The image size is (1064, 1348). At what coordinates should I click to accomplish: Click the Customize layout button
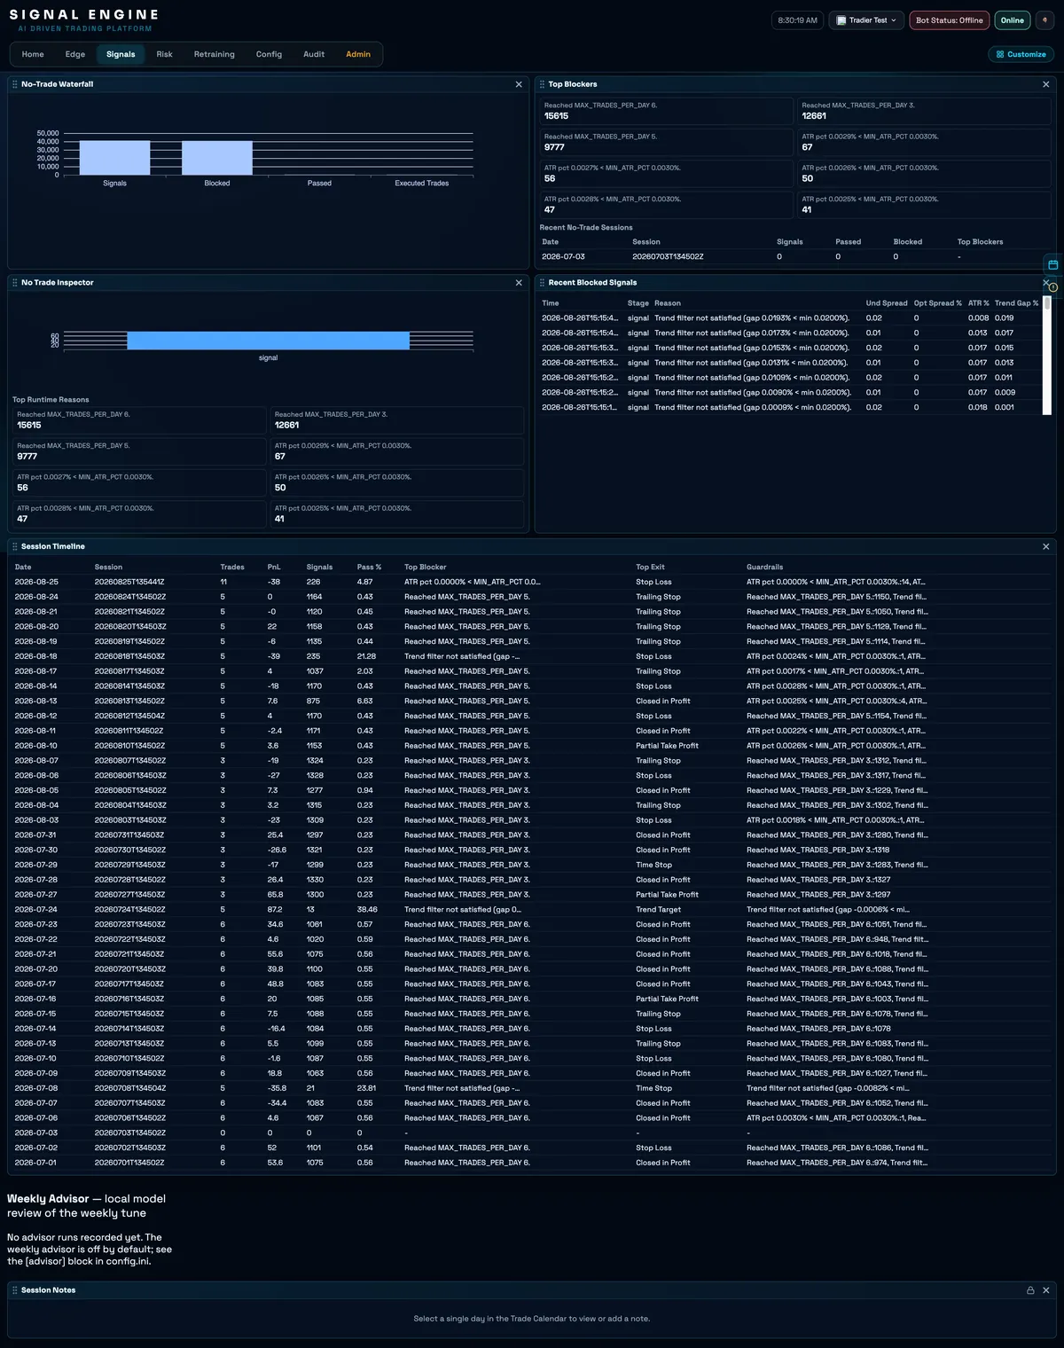(x=1021, y=54)
